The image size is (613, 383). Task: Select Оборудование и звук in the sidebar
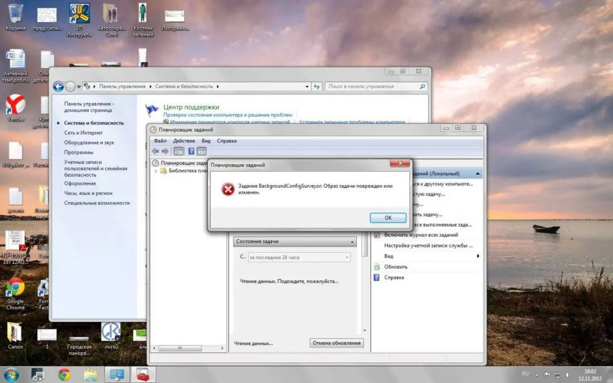(89, 143)
